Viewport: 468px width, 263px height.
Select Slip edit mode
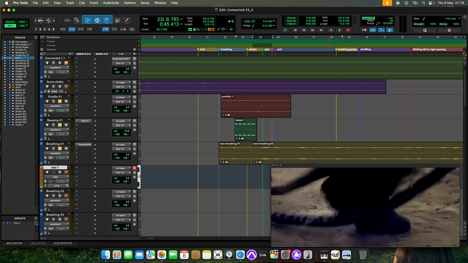(x=10, y=26)
